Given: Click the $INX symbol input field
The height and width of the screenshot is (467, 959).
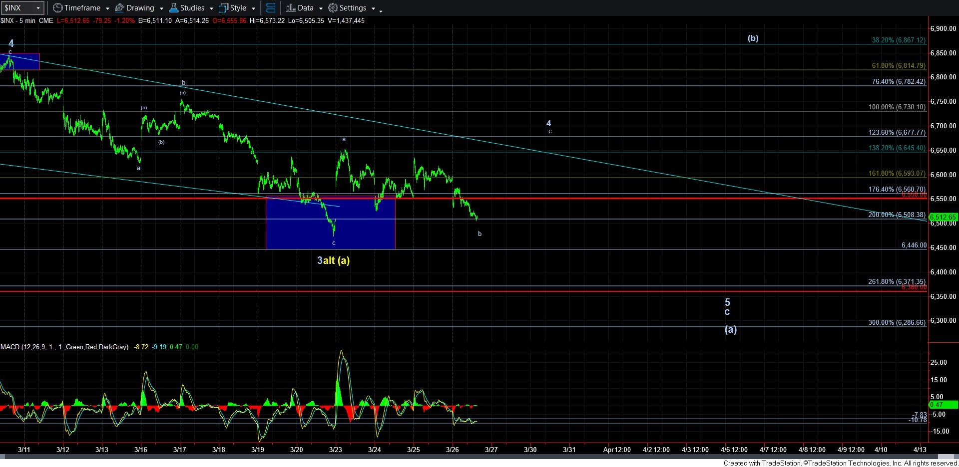Looking at the screenshot, I should pyautogui.click(x=17, y=8).
